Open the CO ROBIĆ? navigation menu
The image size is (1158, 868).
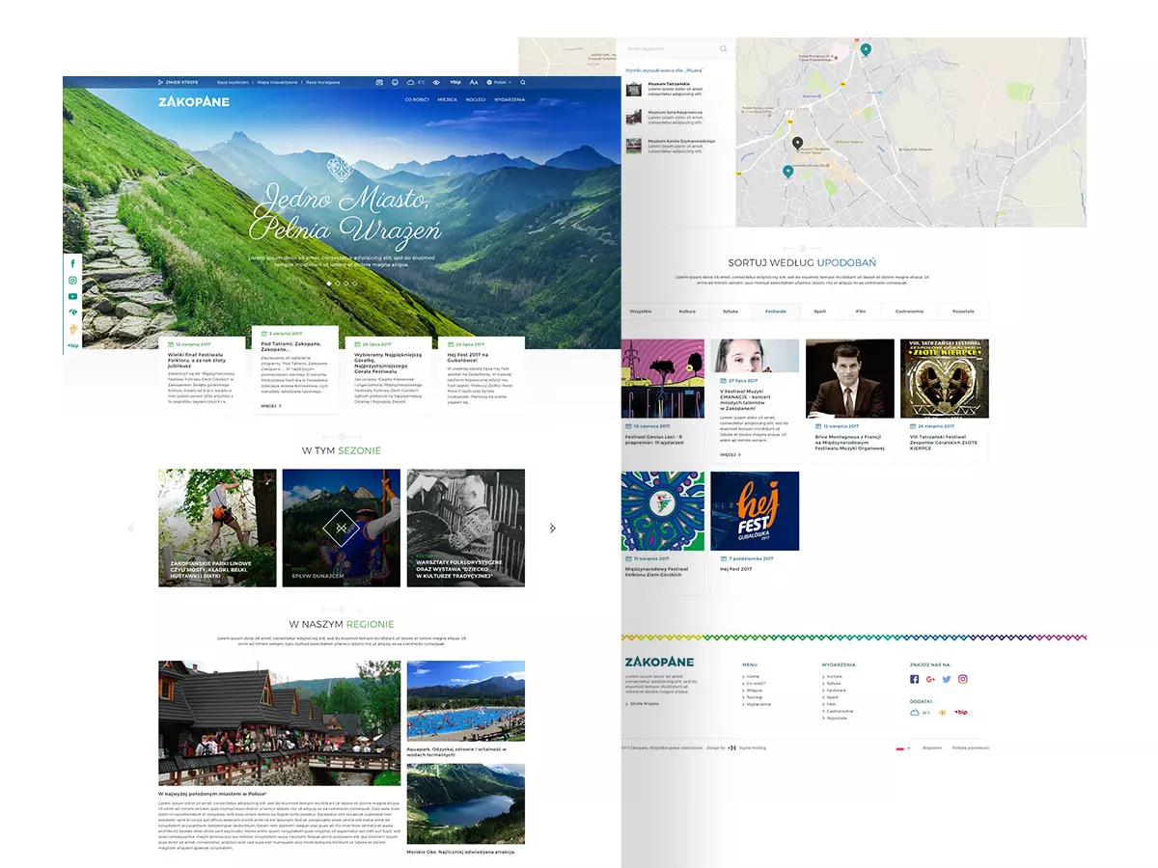pyautogui.click(x=417, y=99)
